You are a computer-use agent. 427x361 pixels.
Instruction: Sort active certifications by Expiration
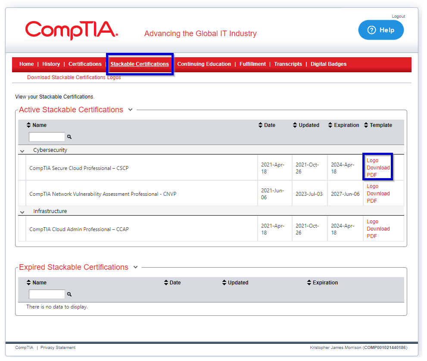click(x=344, y=125)
